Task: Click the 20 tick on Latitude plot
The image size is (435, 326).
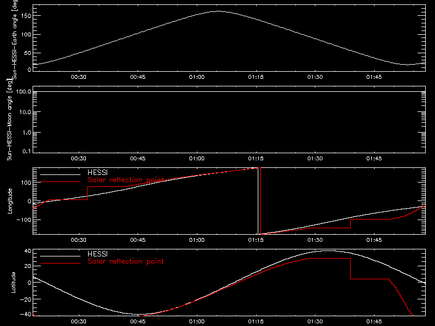Action: pos(28,266)
